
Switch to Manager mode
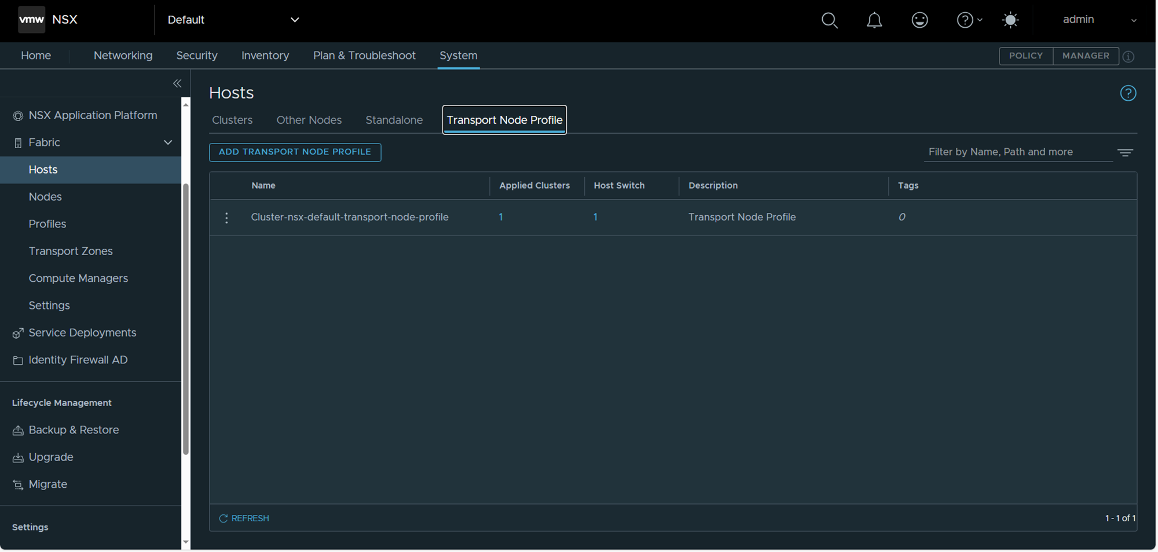[x=1086, y=56]
